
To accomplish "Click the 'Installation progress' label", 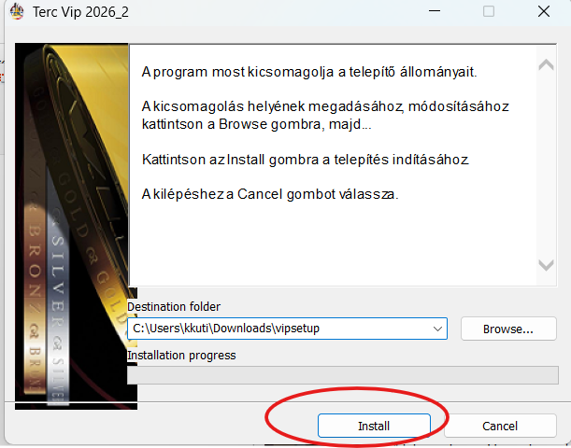I will tap(181, 355).
